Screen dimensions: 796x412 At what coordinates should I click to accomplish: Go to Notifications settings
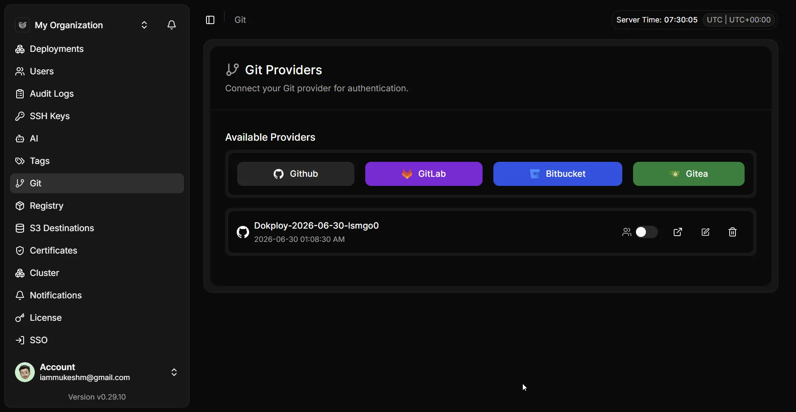[x=97, y=295]
